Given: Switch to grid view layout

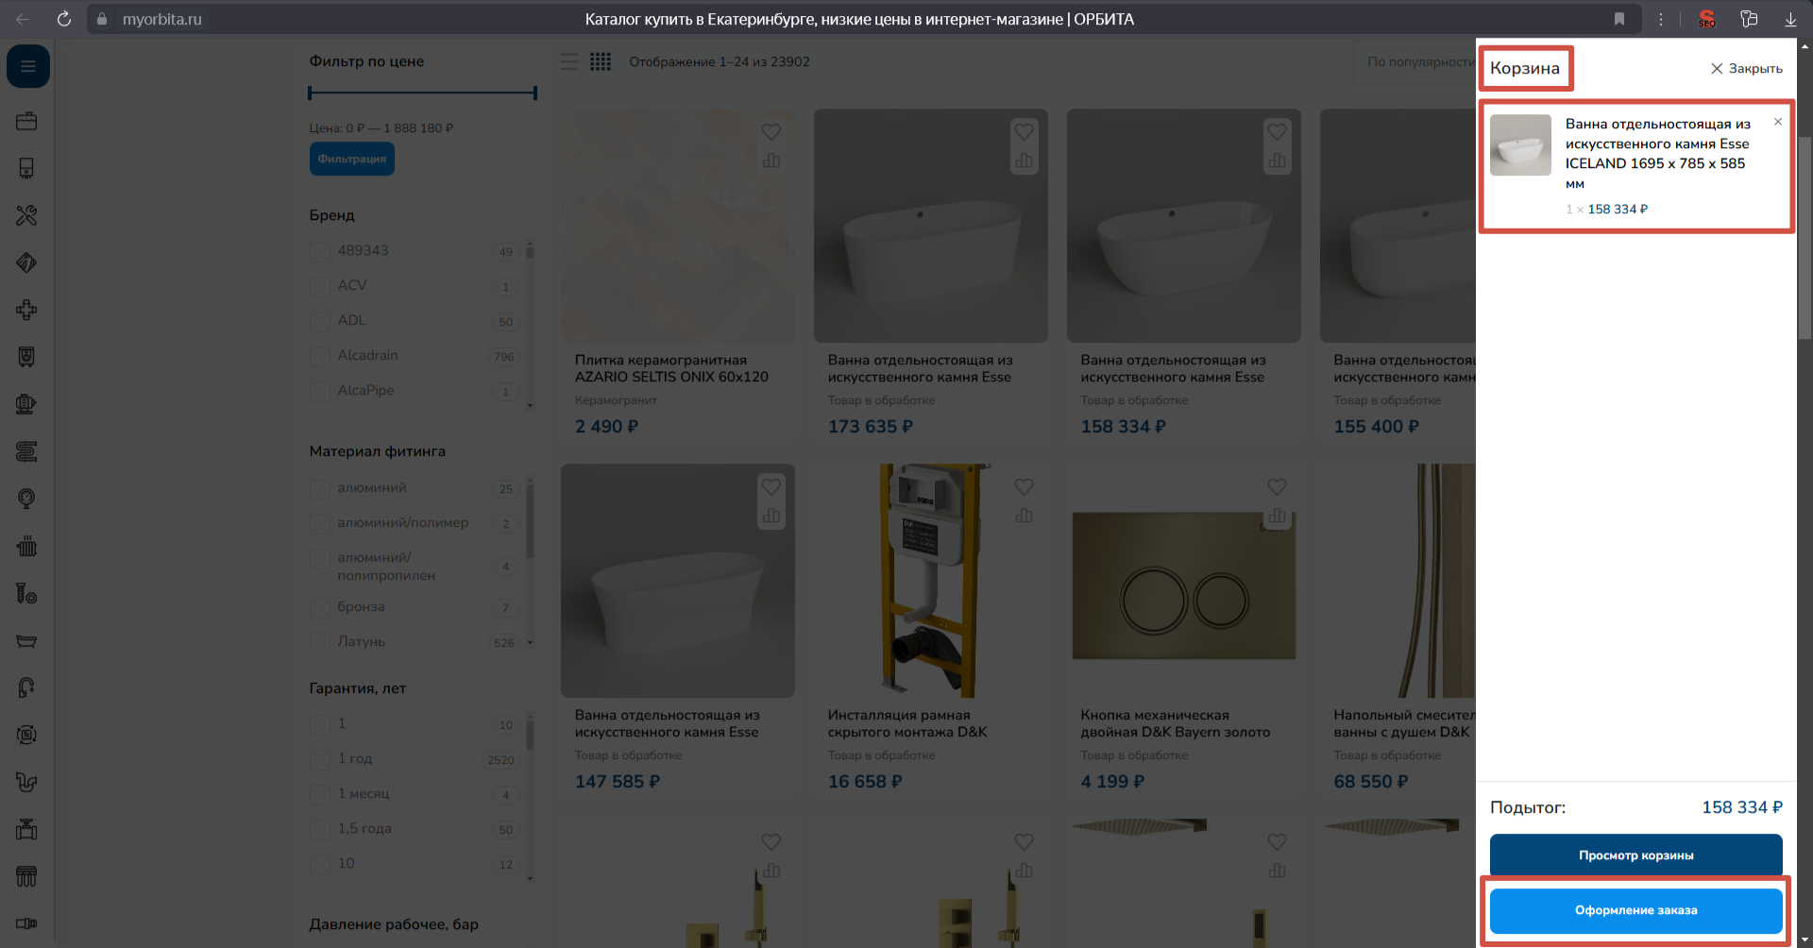Looking at the screenshot, I should coord(601,62).
